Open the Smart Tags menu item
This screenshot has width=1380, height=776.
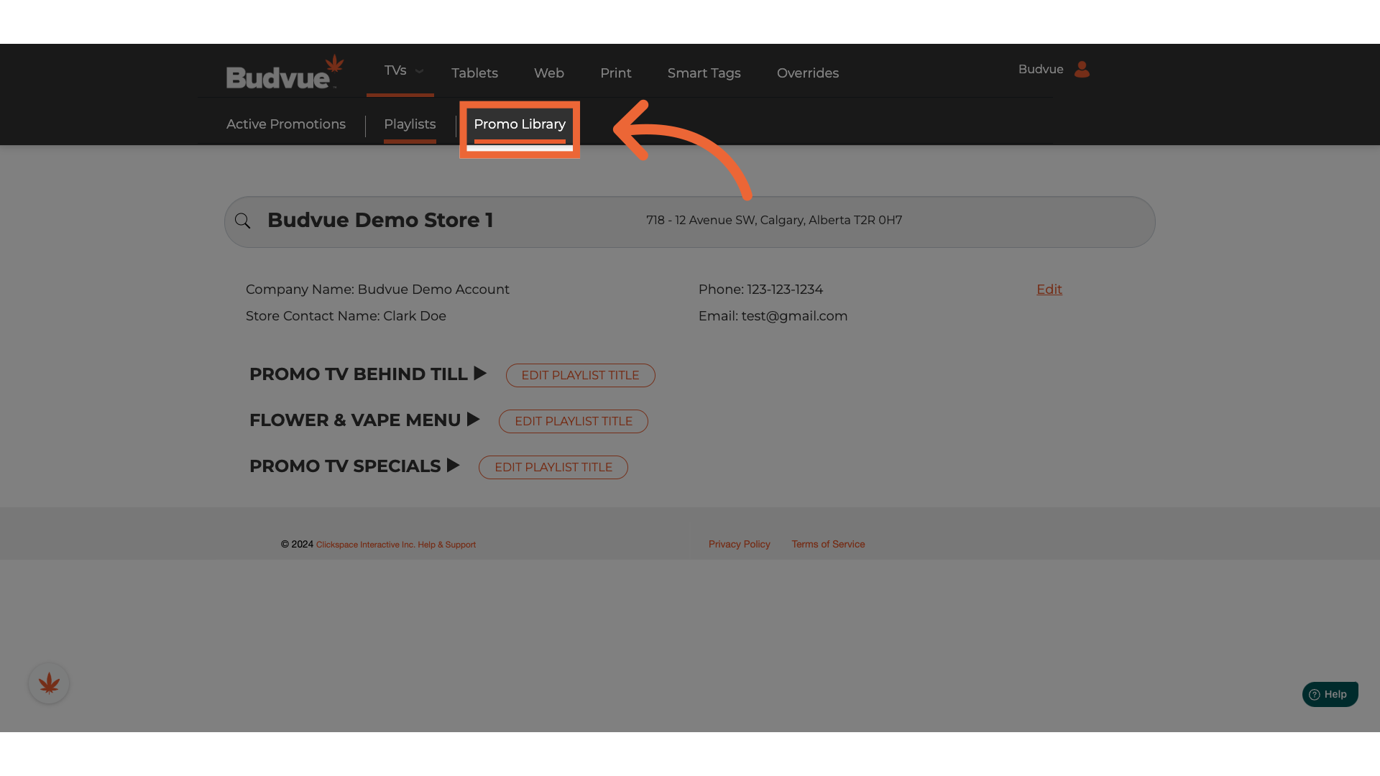click(x=704, y=73)
